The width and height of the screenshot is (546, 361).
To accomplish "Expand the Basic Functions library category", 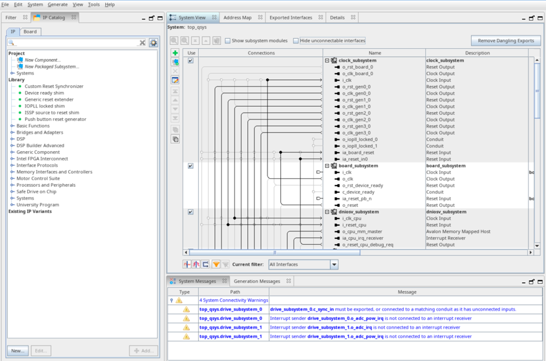I will [12, 126].
